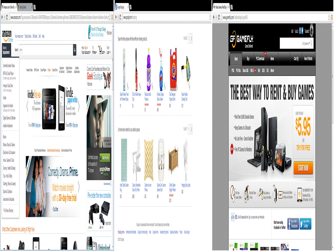Click the next arrow for cleaning products row
334x251 pixels.
(x=191, y=39)
